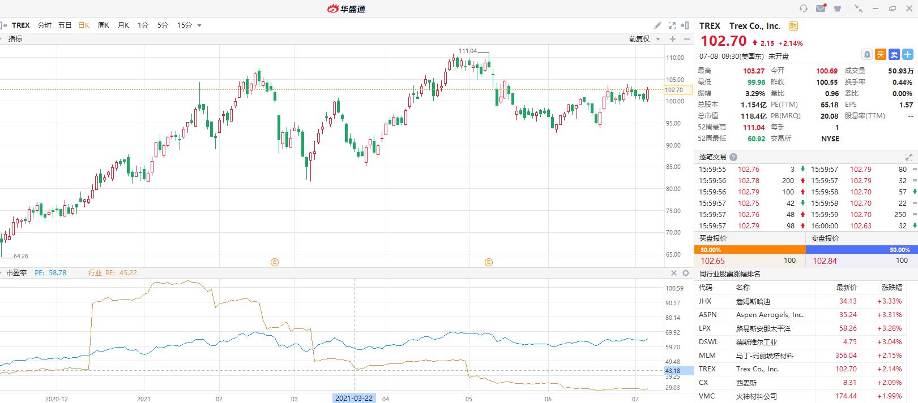Open PE indicator settings gear
The width and height of the screenshot is (918, 403).
pyautogui.click(x=686, y=273)
